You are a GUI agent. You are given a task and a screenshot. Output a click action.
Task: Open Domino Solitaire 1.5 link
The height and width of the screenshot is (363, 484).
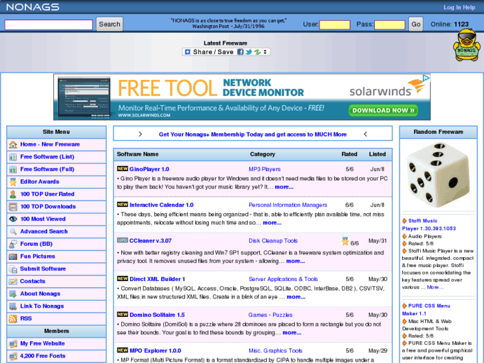(x=157, y=315)
